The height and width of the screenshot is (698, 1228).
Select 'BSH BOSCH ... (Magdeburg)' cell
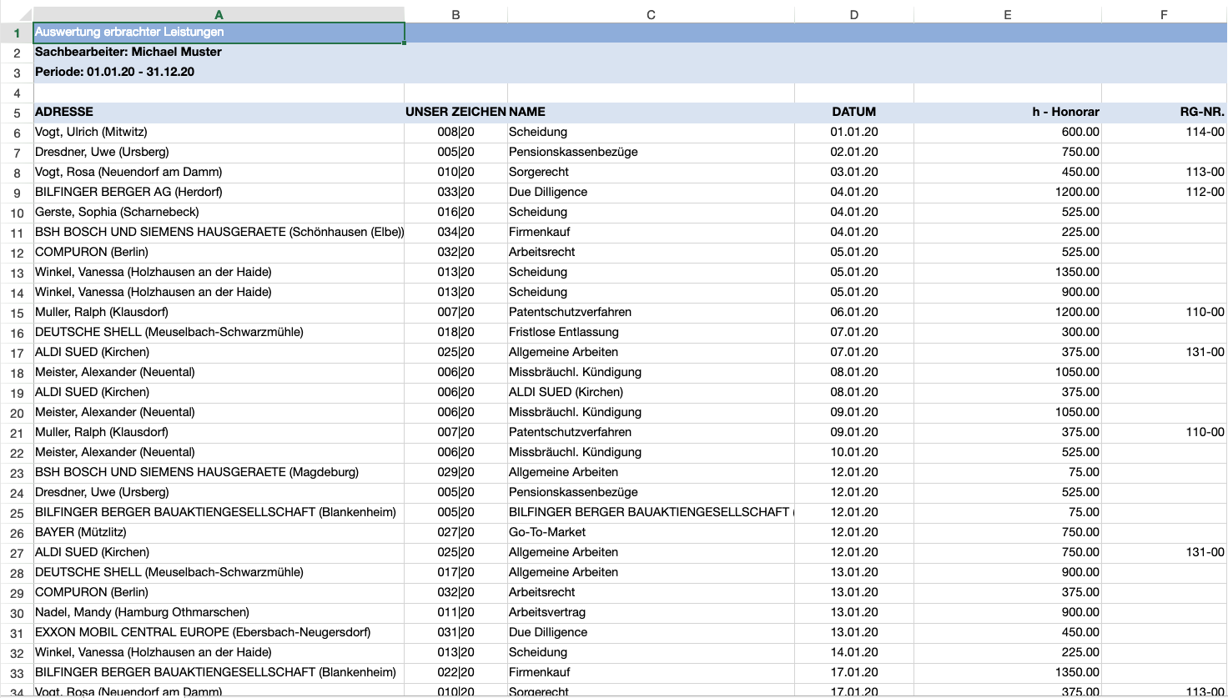[219, 473]
